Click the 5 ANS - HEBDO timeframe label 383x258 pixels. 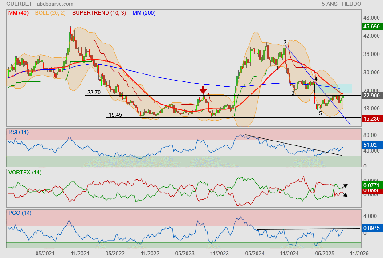[341, 4]
